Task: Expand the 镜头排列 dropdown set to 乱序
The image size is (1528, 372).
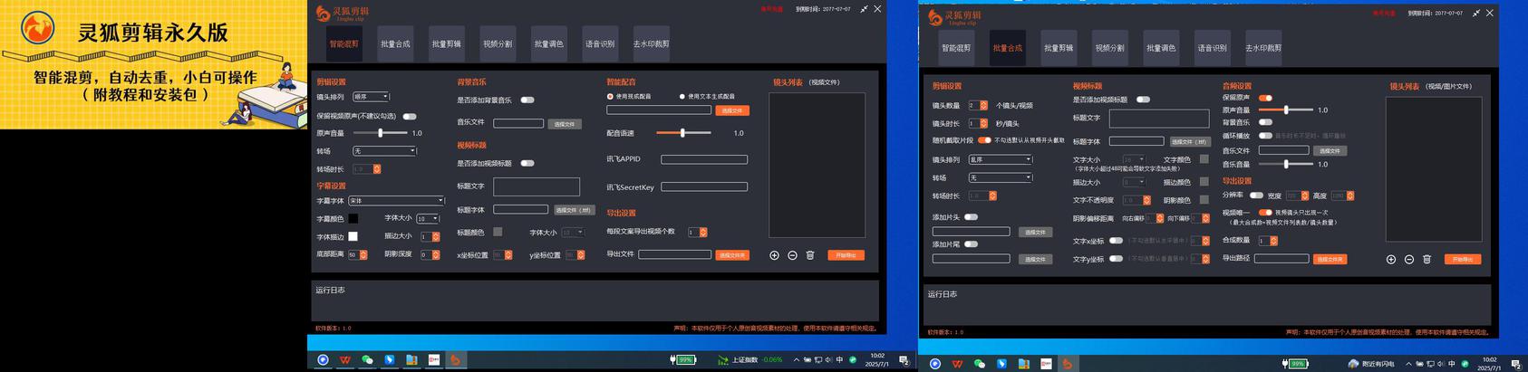Action: 1000,159
